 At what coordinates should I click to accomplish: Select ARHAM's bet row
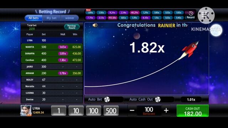coord(52,73)
